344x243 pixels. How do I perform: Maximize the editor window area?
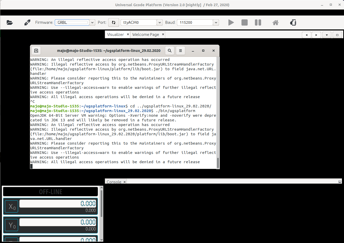(x=337, y=35)
